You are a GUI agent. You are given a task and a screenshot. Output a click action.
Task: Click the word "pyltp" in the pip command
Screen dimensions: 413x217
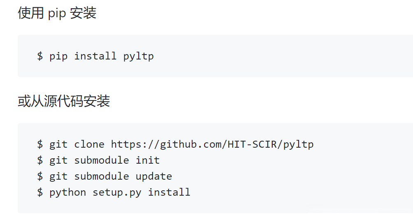coord(139,56)
